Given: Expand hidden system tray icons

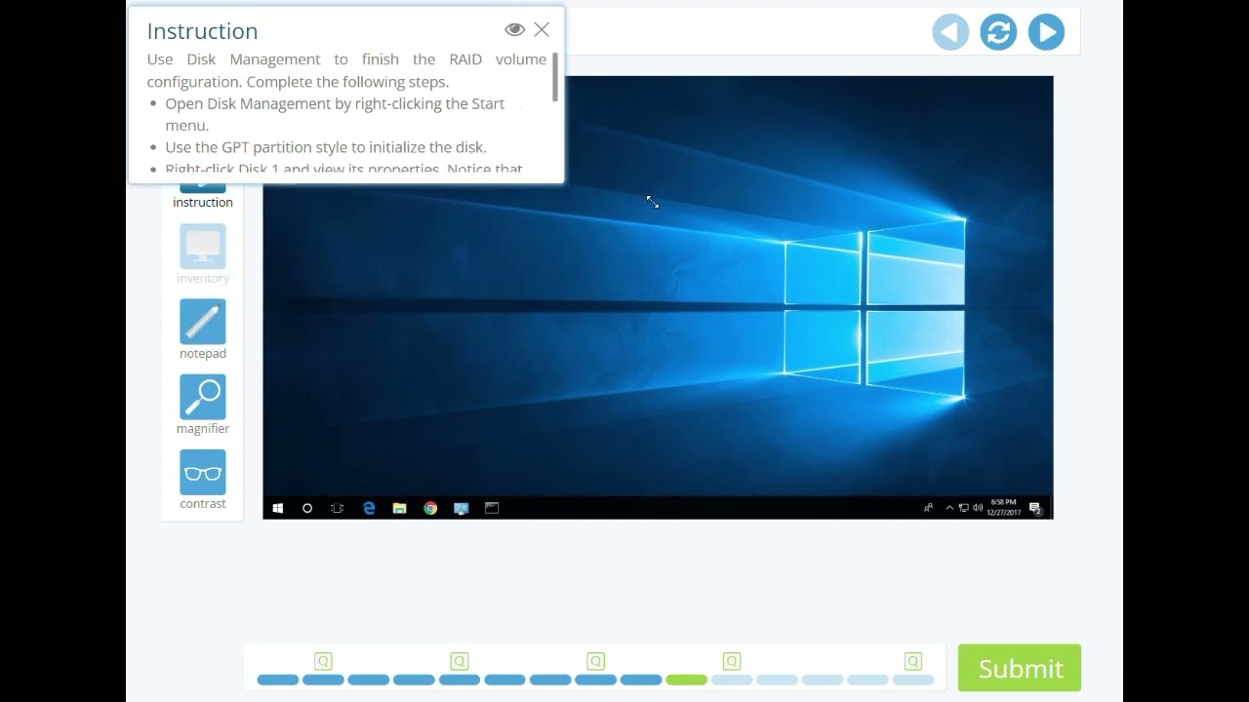Looking at the screenshot, I should pyautogui.click(x=949, y=508).
